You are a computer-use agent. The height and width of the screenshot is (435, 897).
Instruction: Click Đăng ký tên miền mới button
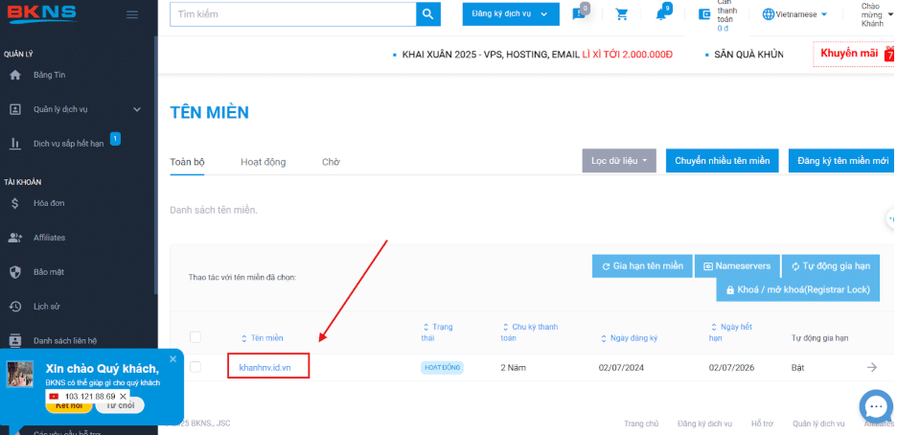click(x=841, y=161)
